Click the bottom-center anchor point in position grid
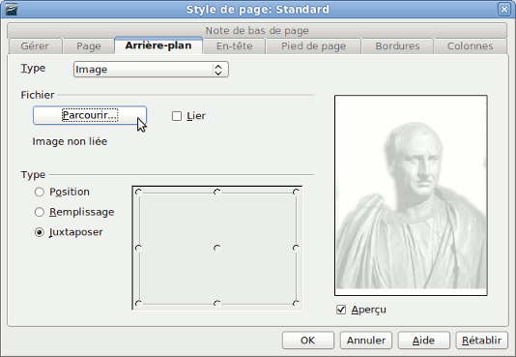Image resolution: width=516 pixels, height=357 pixels. tap(216, 303)
